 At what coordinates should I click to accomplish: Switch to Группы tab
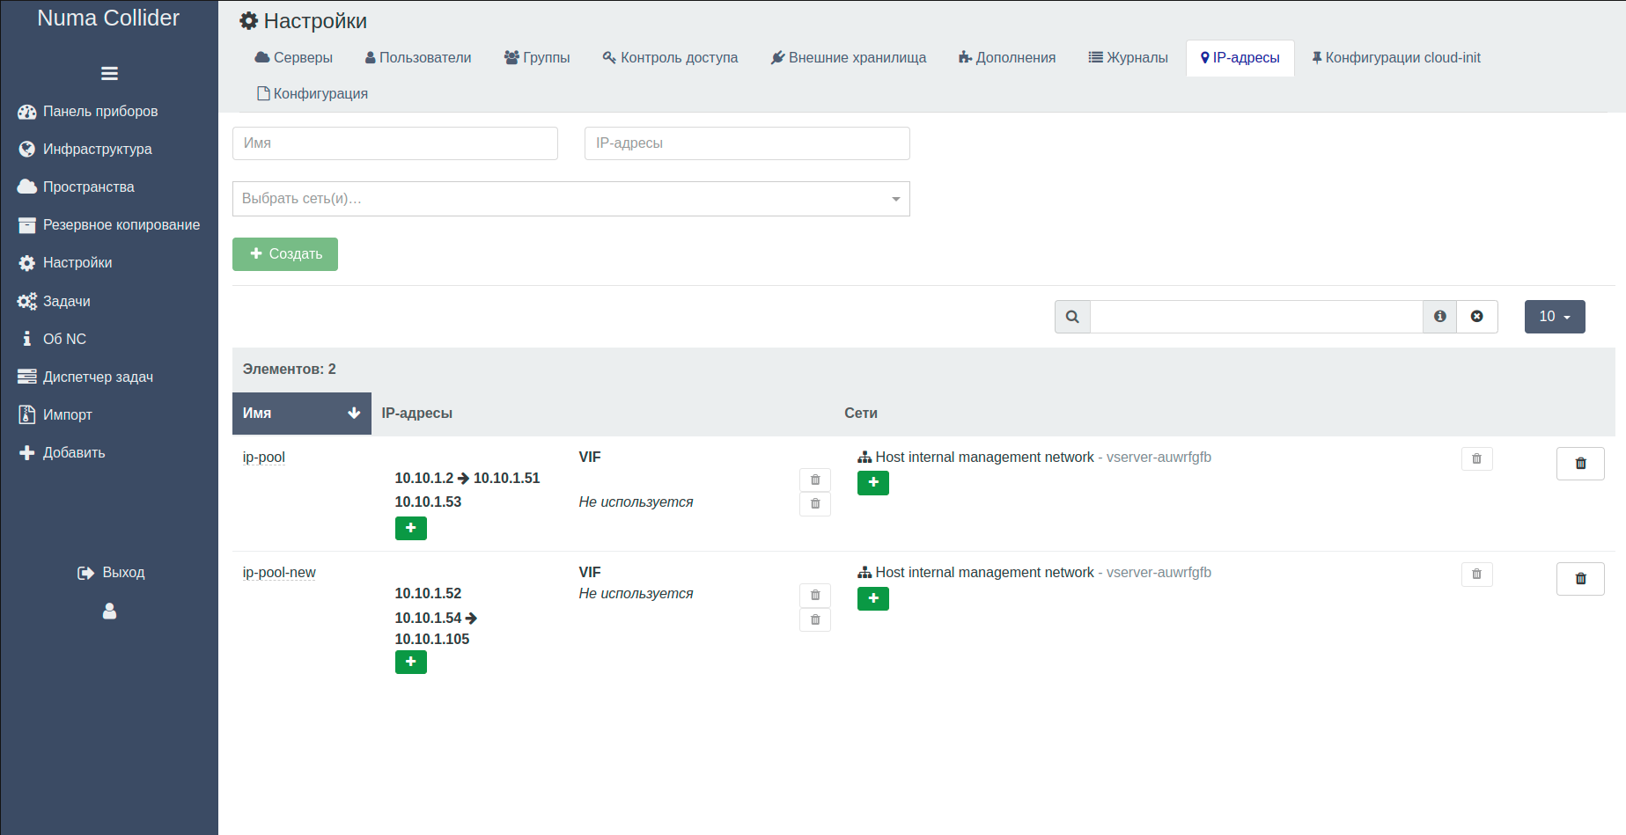(x=537, y=58)
